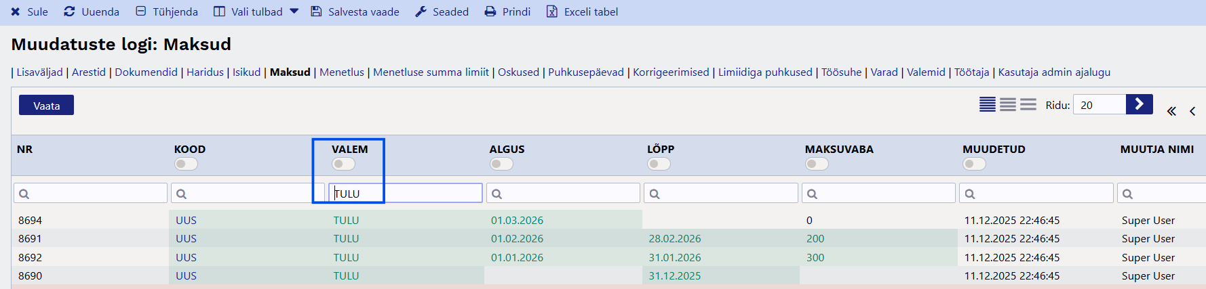Open the Kasutaja admin ajalugu link
The image size is (1206, 289).
1054,72
